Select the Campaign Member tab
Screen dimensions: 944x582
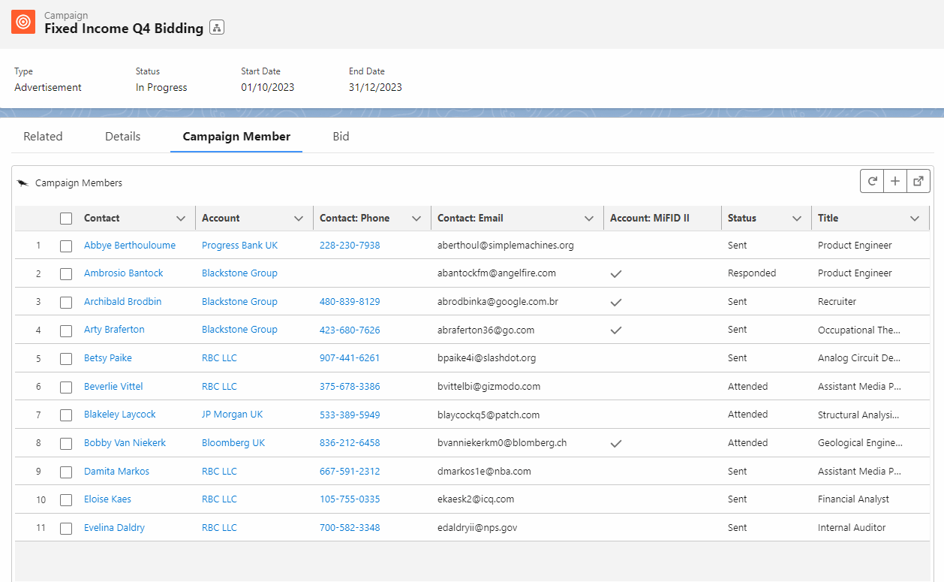click(x=236, y=137)
